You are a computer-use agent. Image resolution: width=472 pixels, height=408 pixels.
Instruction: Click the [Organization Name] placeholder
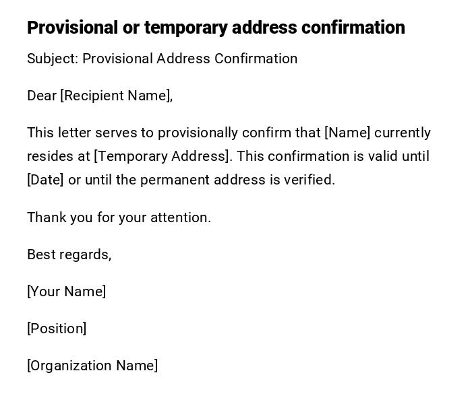92,366
